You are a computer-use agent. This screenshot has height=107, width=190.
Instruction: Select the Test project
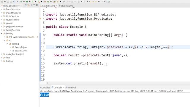(8, 57)
